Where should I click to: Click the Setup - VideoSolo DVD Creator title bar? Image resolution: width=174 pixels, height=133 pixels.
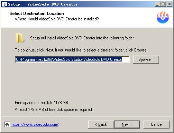coord(81,4)
